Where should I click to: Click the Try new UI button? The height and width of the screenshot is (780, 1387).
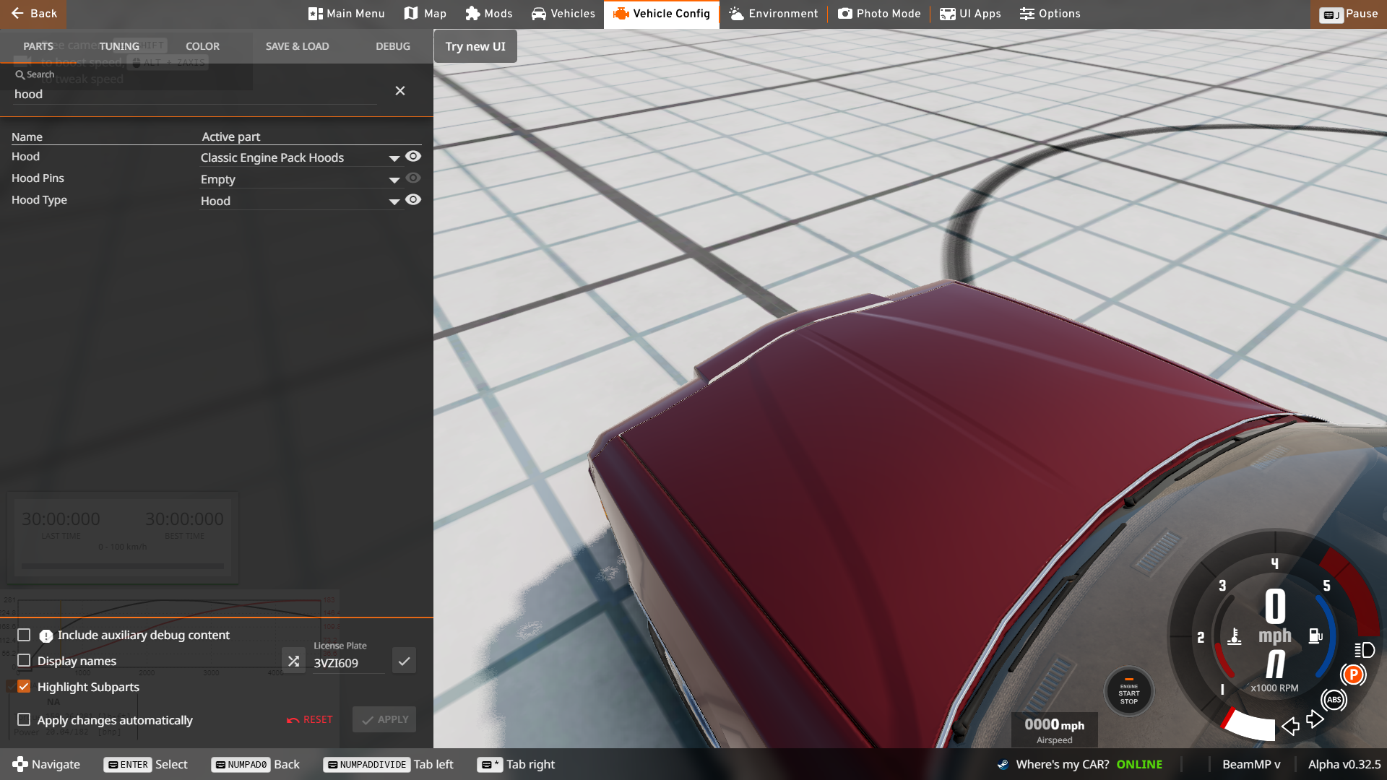(475, 46)
